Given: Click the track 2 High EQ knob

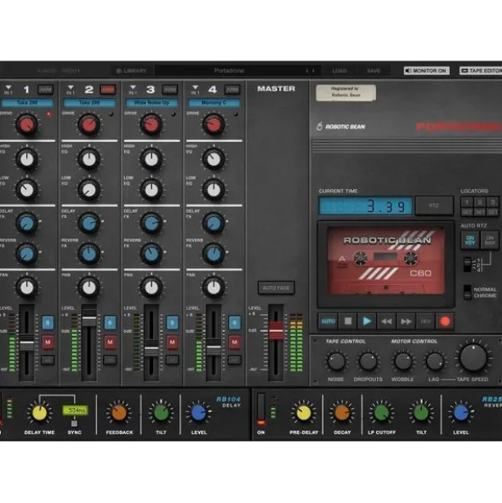Looking at the screenshot, I should [89, 159].
